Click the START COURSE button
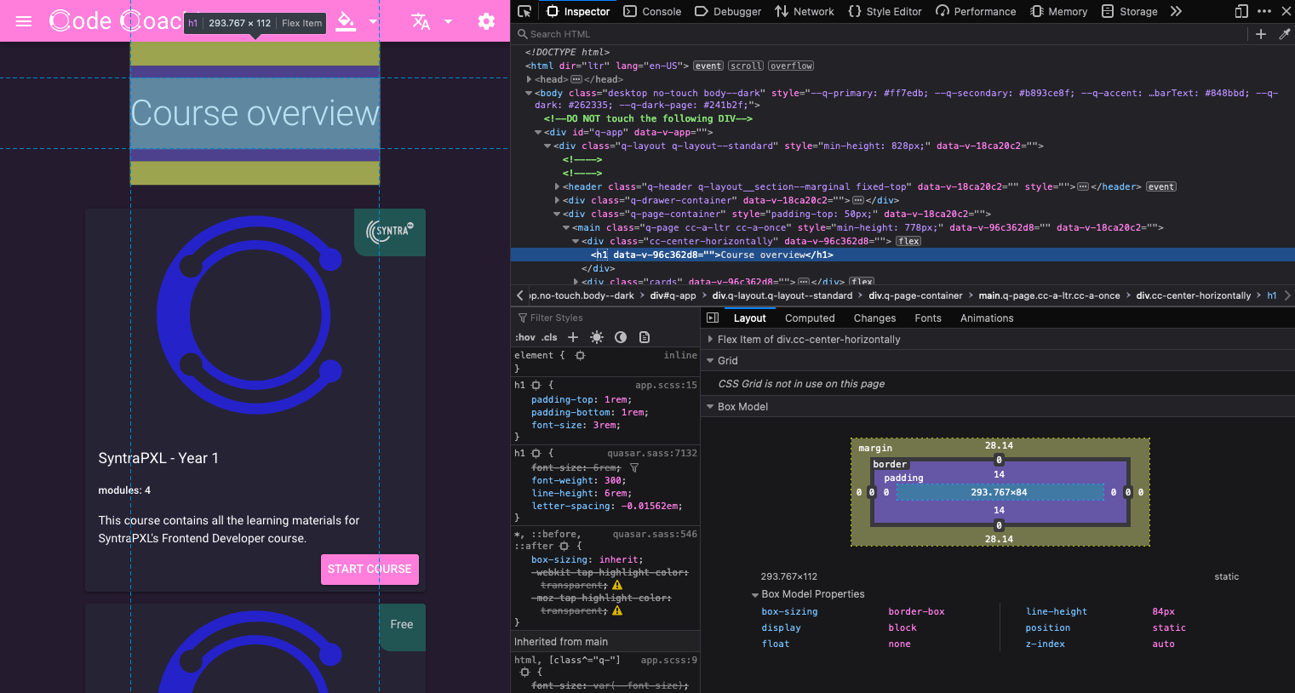The width and height of the screenshot is (1295, 693). coord(370,569)
